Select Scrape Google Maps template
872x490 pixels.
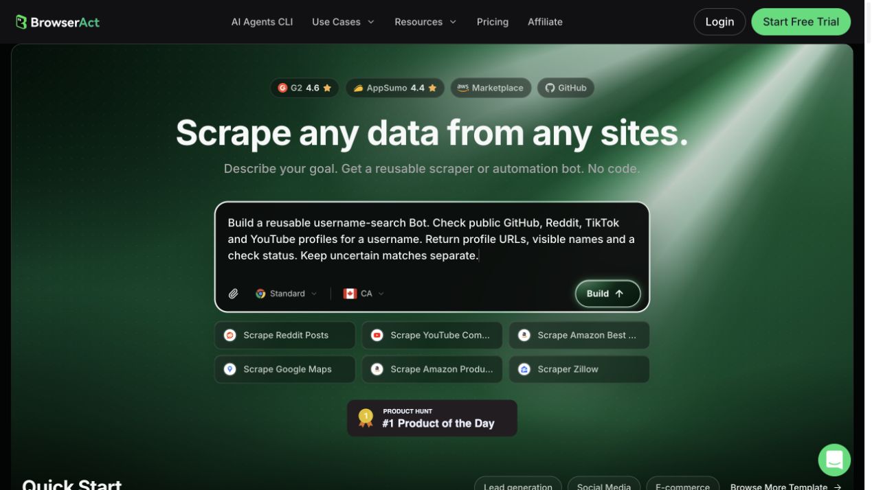285,369
